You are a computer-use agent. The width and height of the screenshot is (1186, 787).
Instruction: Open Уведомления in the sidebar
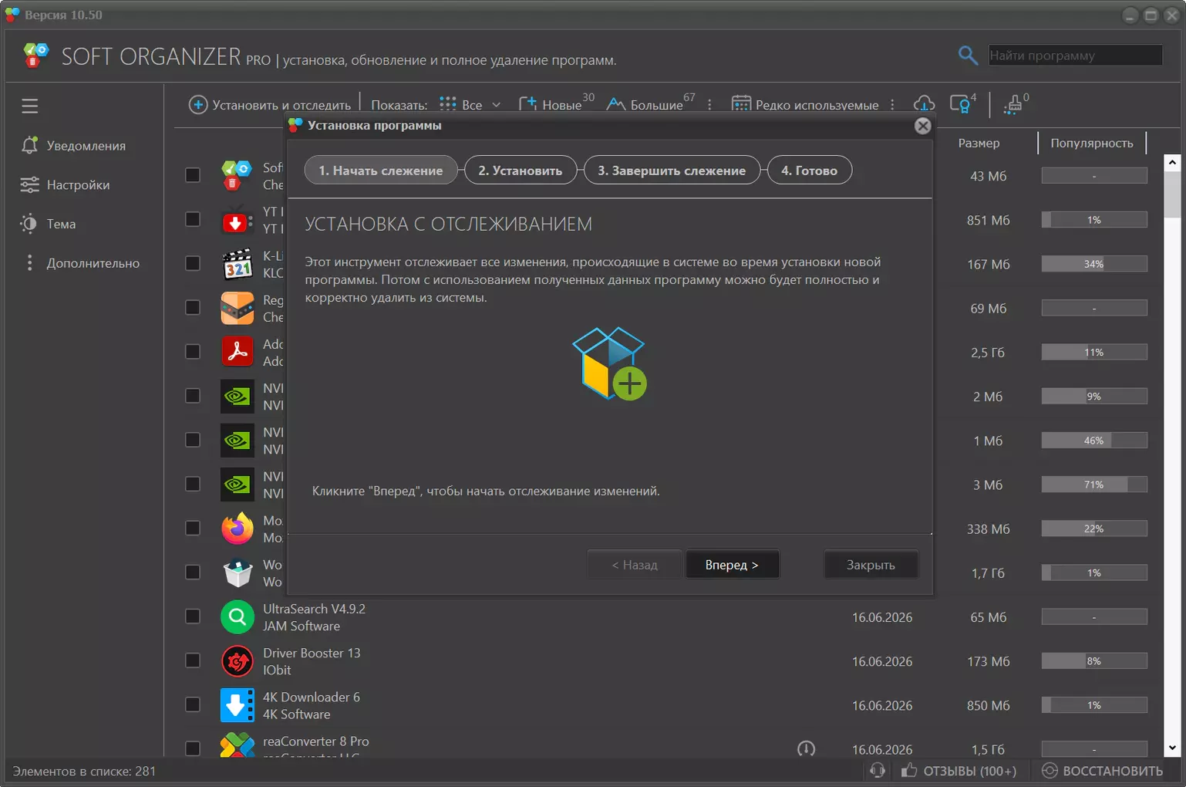[73, 146]
